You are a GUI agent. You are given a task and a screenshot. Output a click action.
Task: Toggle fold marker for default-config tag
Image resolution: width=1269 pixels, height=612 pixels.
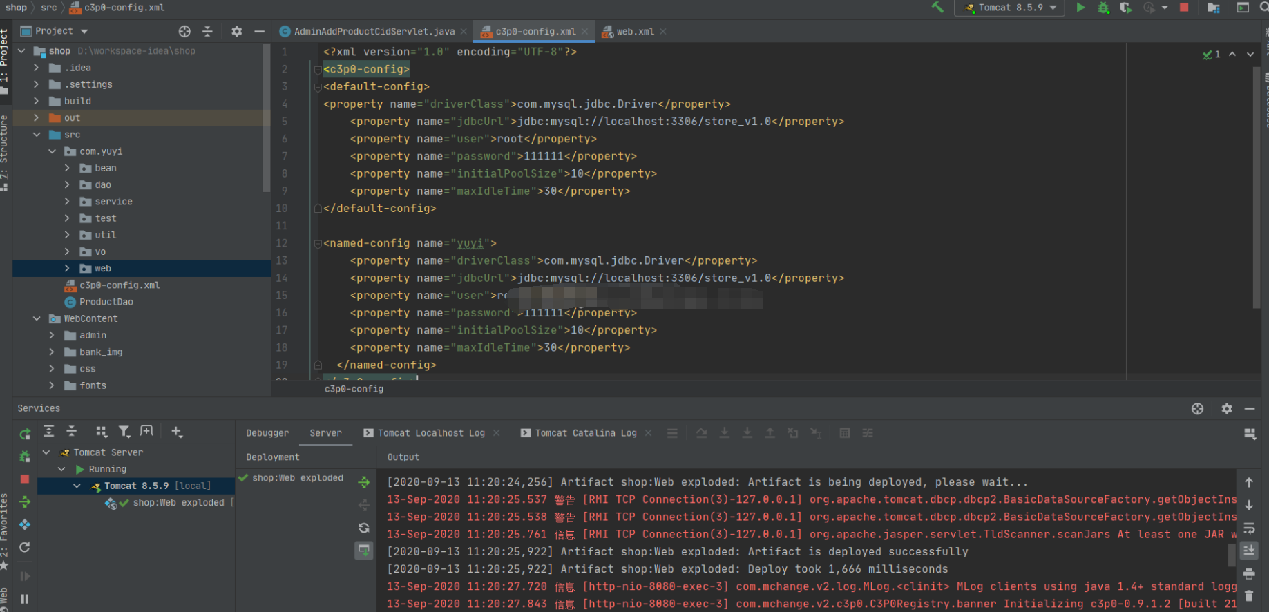click(x=318, y=87)
